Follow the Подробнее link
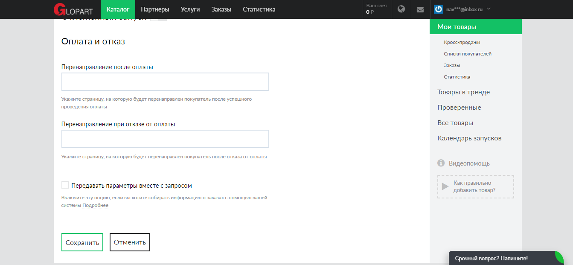The height and width of the screenshot is (265, 573). [95, 205]
